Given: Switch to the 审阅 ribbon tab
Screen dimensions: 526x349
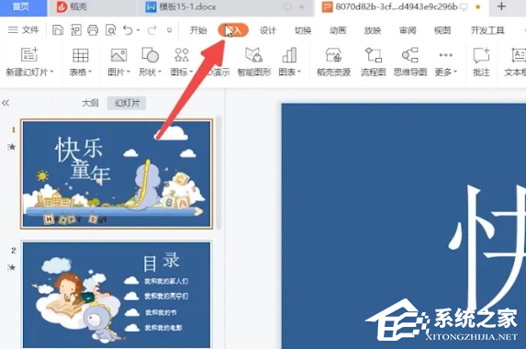Looking at the screenshot, I should tap(408, 30).
